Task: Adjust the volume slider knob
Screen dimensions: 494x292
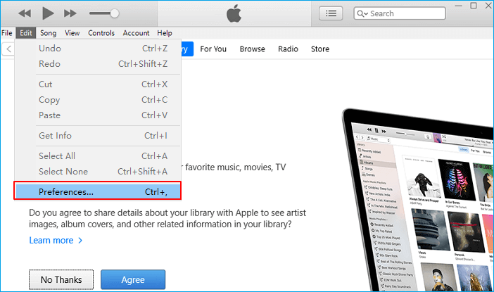Action: click(x=114, y=13)
